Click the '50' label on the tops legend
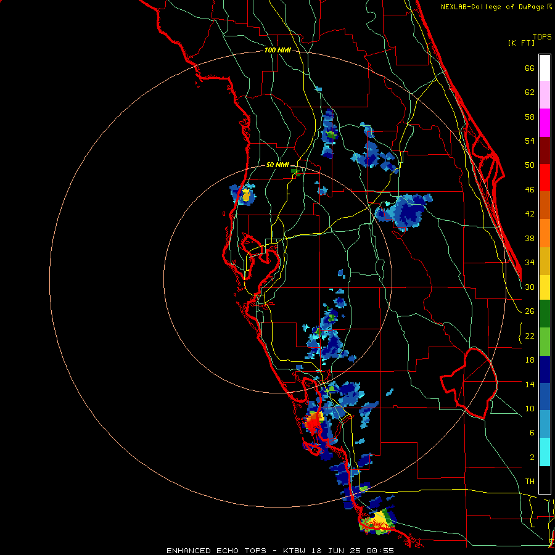Viewport: 555px width, 555px height. point(530,165)
